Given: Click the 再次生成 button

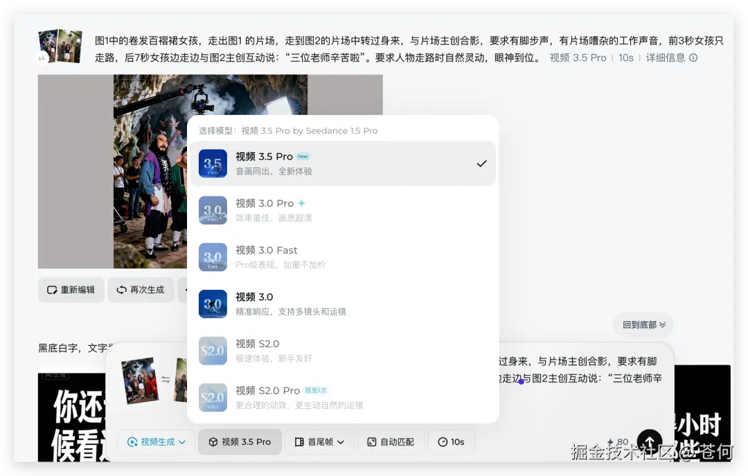Looking at the screenshot, I should point(141,290).
